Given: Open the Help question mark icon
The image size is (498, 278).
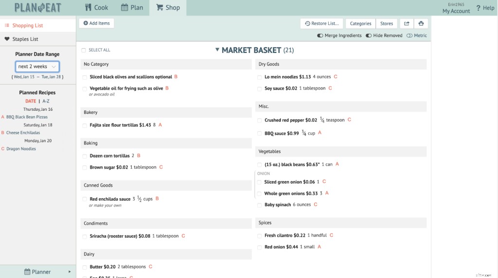Looking at the screenshot, I should 478,8.
